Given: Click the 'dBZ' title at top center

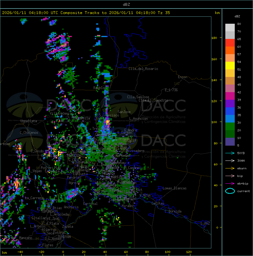Looking at the screenshot, I should 126,4.
